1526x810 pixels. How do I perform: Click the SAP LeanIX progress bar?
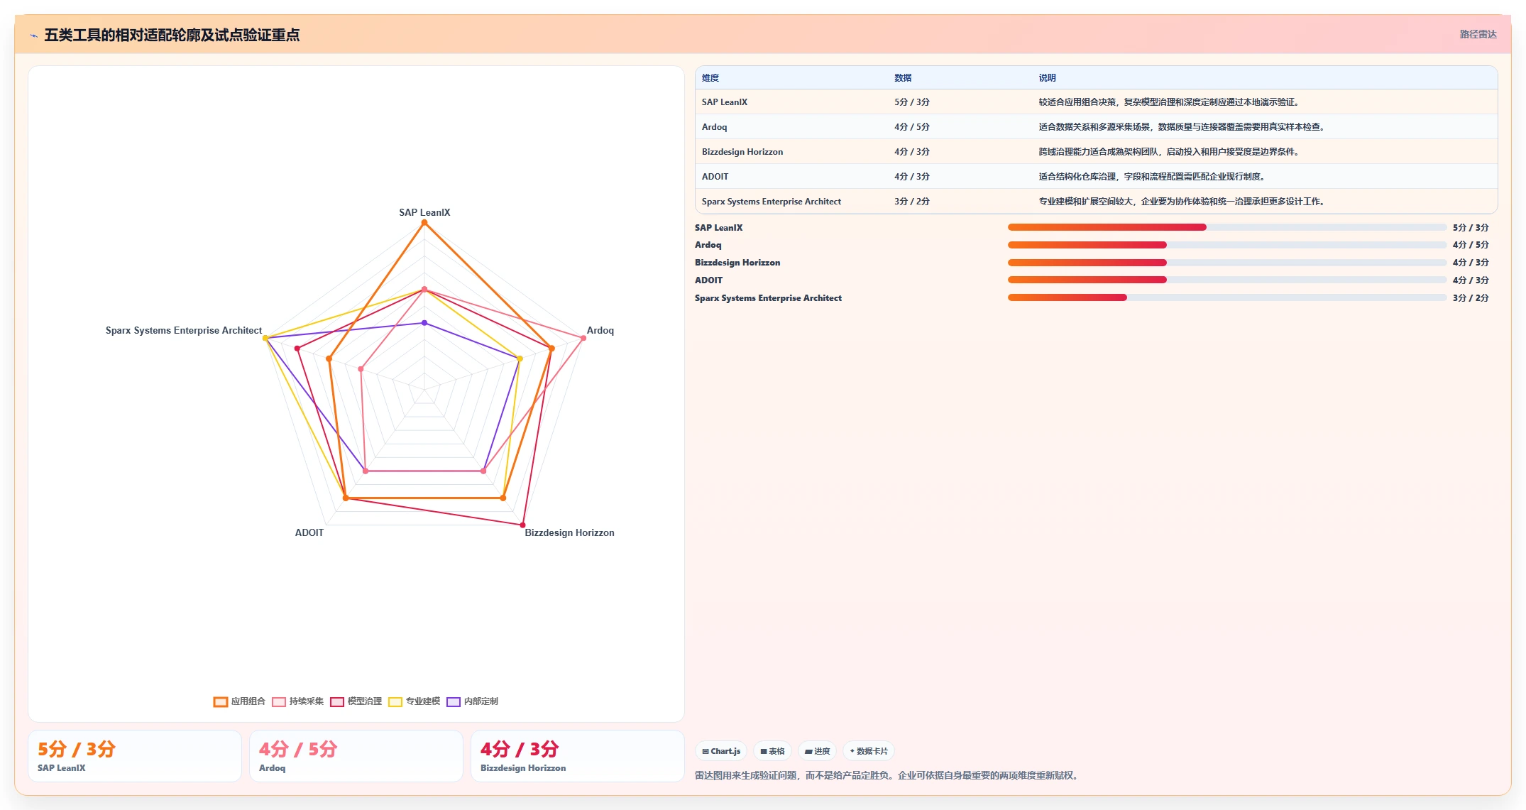click(1227, 227)
